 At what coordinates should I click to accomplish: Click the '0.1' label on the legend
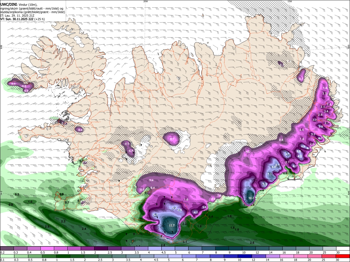click(x=2, y=260)
